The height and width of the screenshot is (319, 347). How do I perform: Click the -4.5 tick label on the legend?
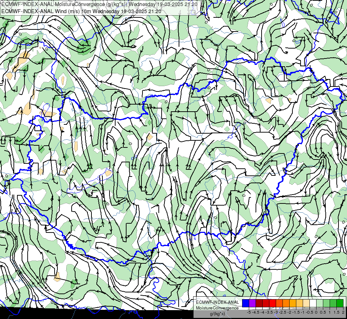256,312
